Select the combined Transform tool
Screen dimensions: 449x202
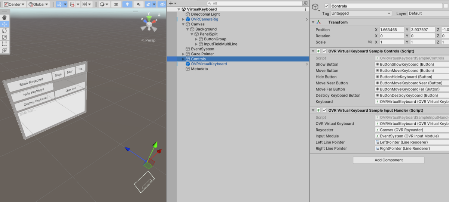coord(4,50)
